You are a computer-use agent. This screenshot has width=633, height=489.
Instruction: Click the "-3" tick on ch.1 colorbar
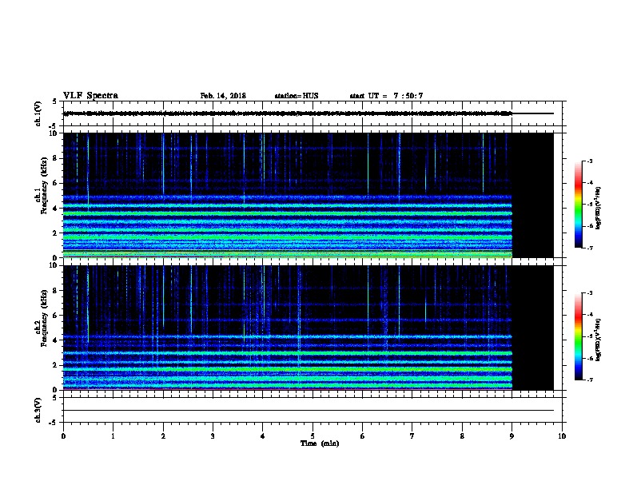(590, 161)
